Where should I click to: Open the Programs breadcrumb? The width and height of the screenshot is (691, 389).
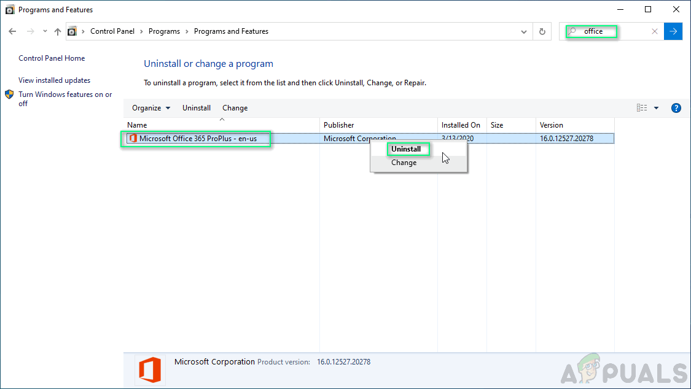(x=165, y=31)
